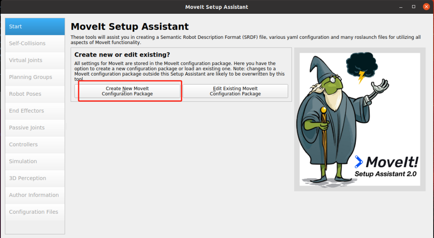Maximize the MoveIt Setup Assistant window

coord(413,7)
